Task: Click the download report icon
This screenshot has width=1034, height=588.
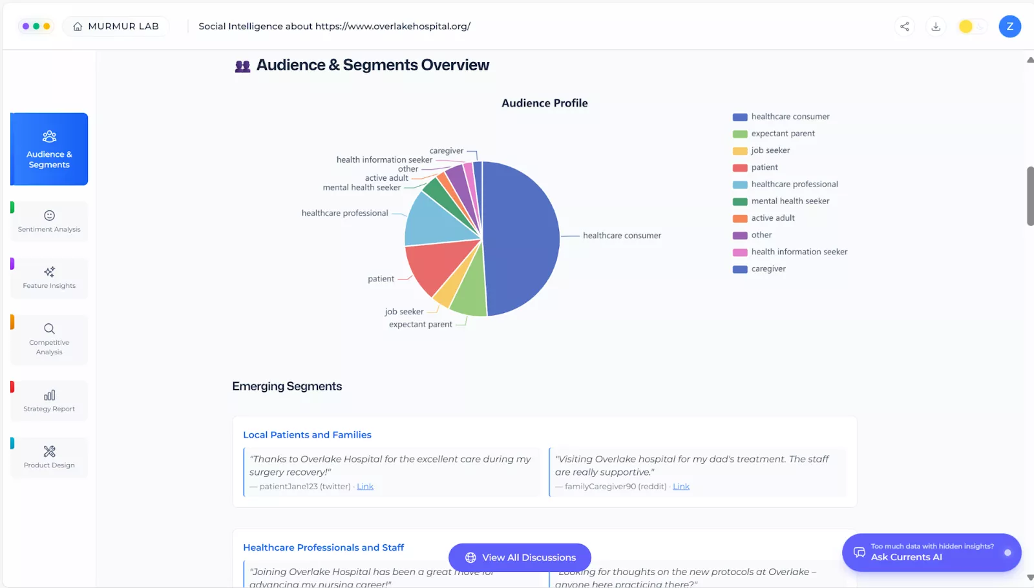Action: pos(935,26)
